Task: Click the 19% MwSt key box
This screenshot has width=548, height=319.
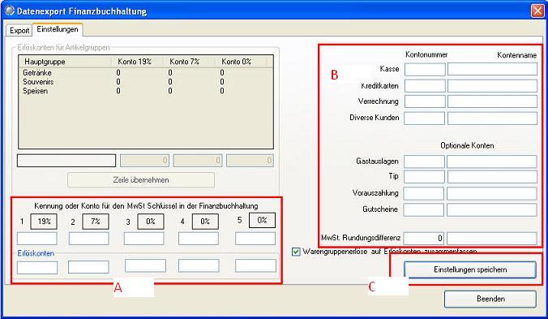Action: [x=44, y=222]
